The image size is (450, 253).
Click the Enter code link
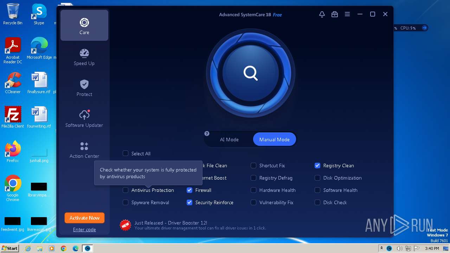pyautogui.click(x=84, y=229)
